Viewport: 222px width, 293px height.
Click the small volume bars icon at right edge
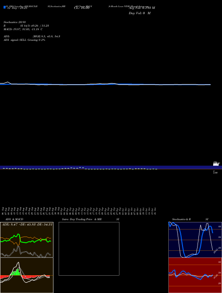[x=216, y=164]
